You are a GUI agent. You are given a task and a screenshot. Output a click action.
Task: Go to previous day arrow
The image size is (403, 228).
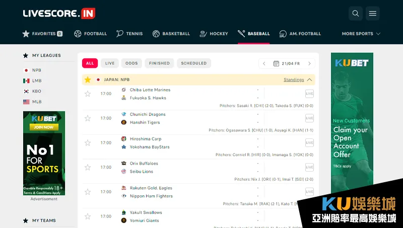264,63
